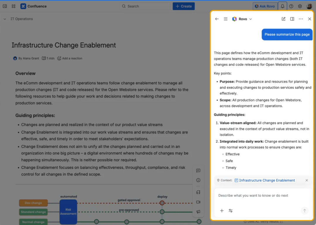
Task: Click the megaphone icon in side rail
Action: tap(198, 212)
